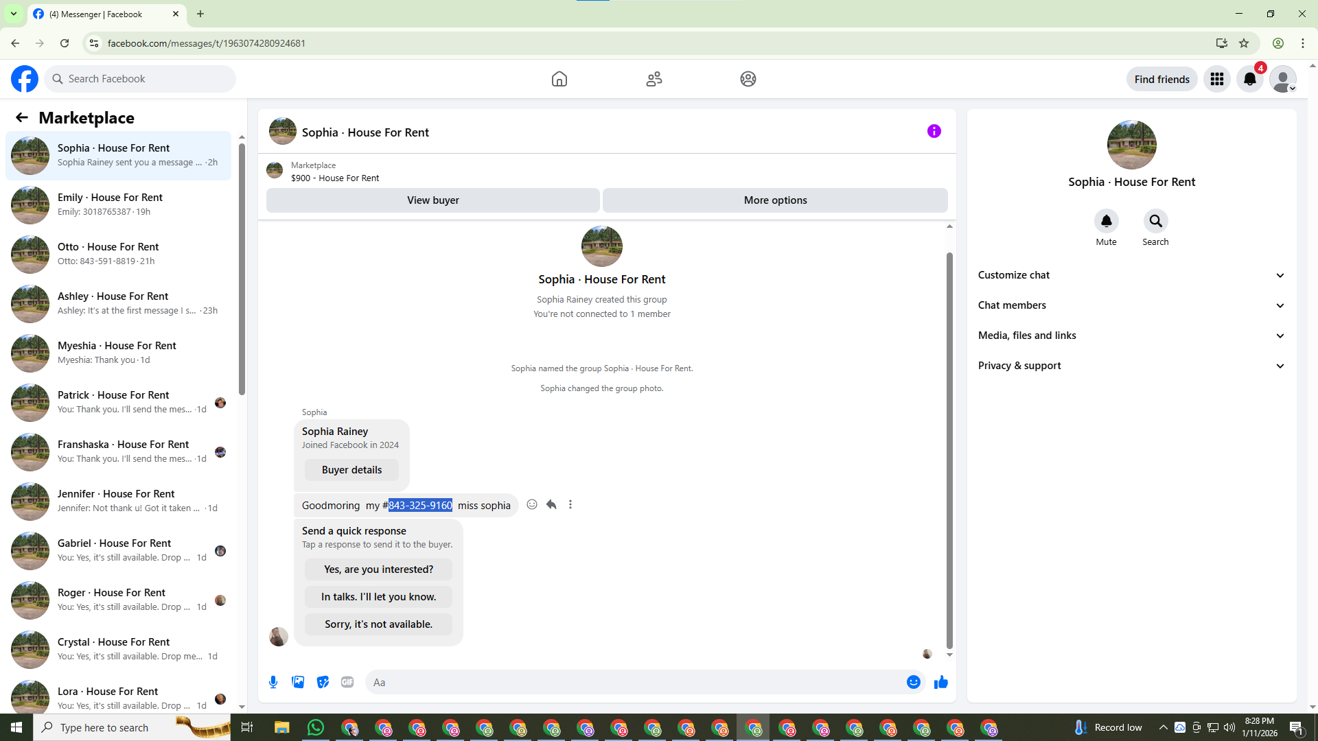Attach a photo or file

298,682
